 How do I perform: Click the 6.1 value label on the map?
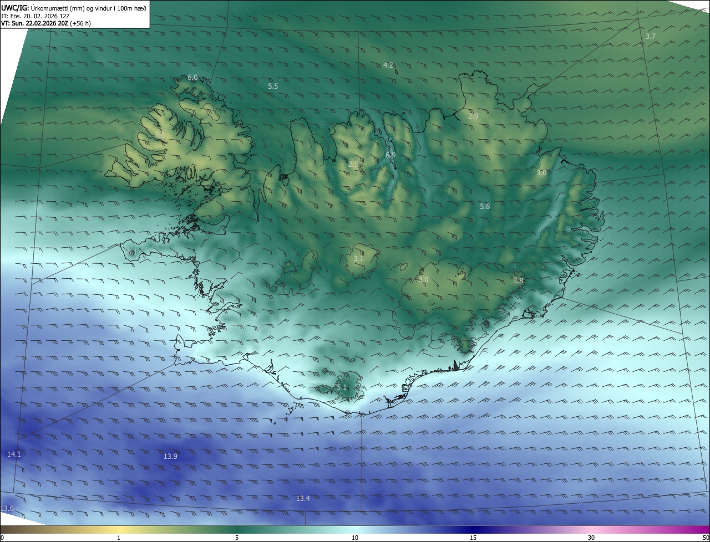[132, 253]
